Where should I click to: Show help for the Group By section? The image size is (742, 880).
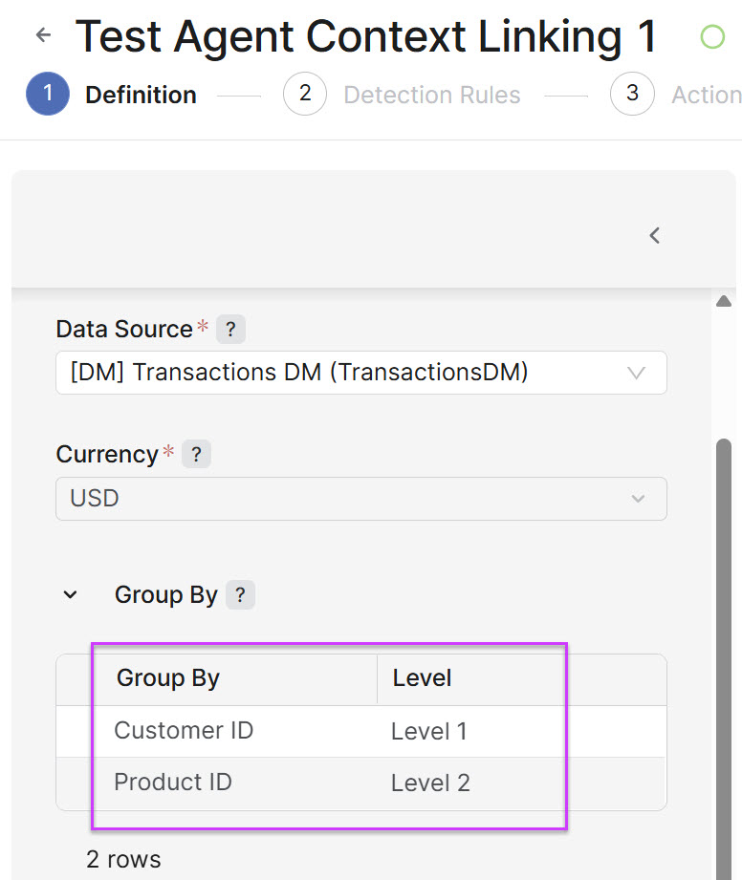point(240,595)
